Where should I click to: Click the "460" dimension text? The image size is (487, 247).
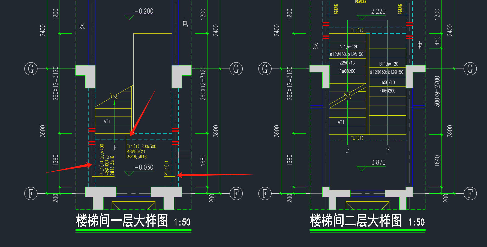pos(437,41)
